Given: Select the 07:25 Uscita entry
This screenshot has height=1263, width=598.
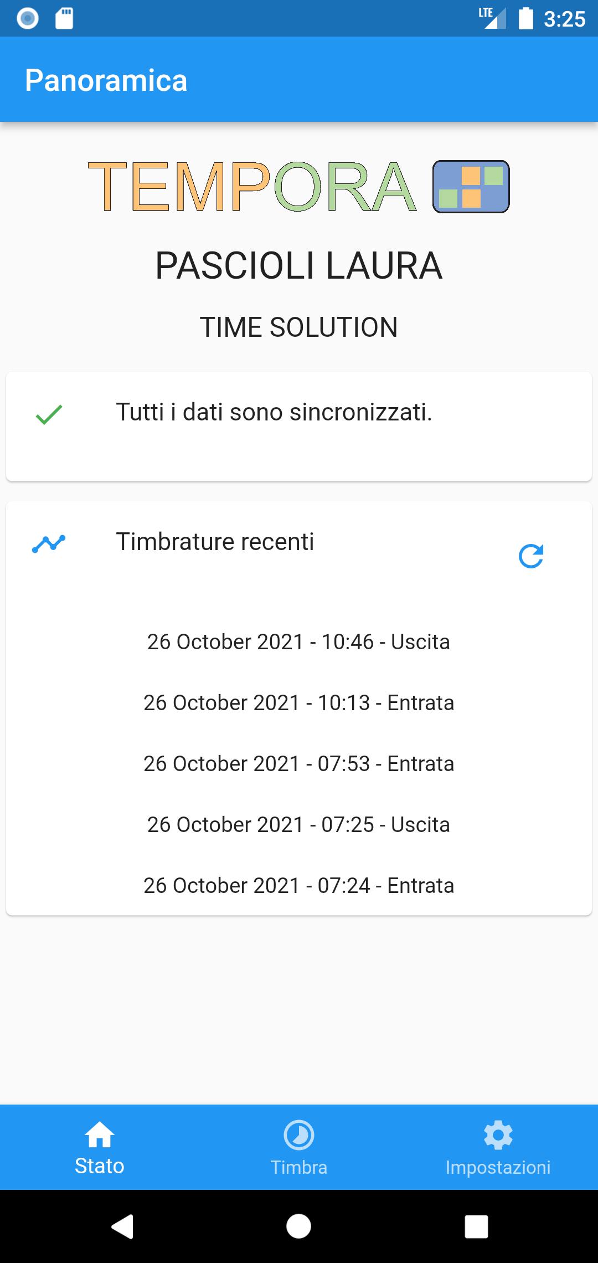Looking at the screenshot, I should coord(299,825).
